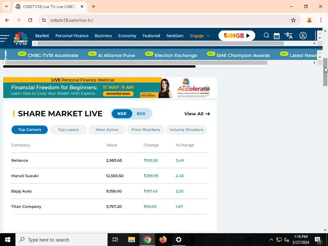Click the CNBC TV18 logo
The height and width of the screenshot is (246, 328).
[21, 38]
